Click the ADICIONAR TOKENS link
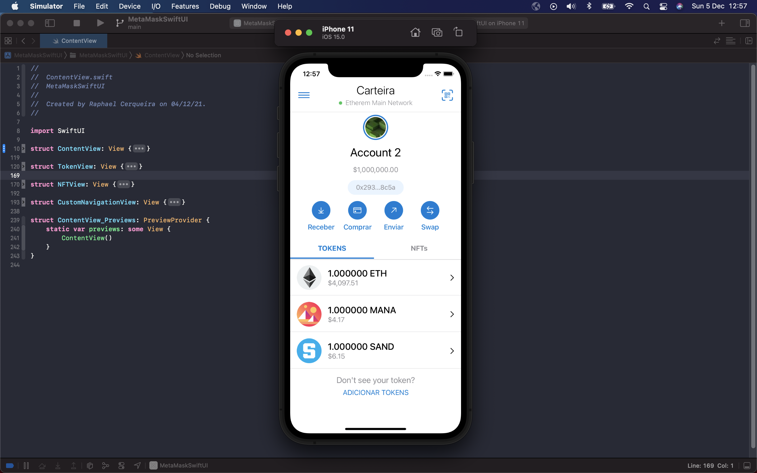Image resolution: width=757 pixels, height=473 pixels. tap(375, 392)
